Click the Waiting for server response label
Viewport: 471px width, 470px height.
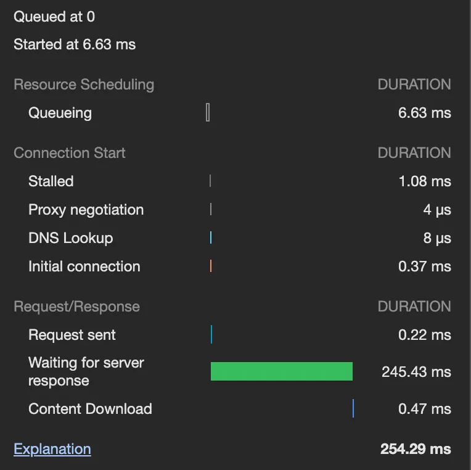click(86, 371)
